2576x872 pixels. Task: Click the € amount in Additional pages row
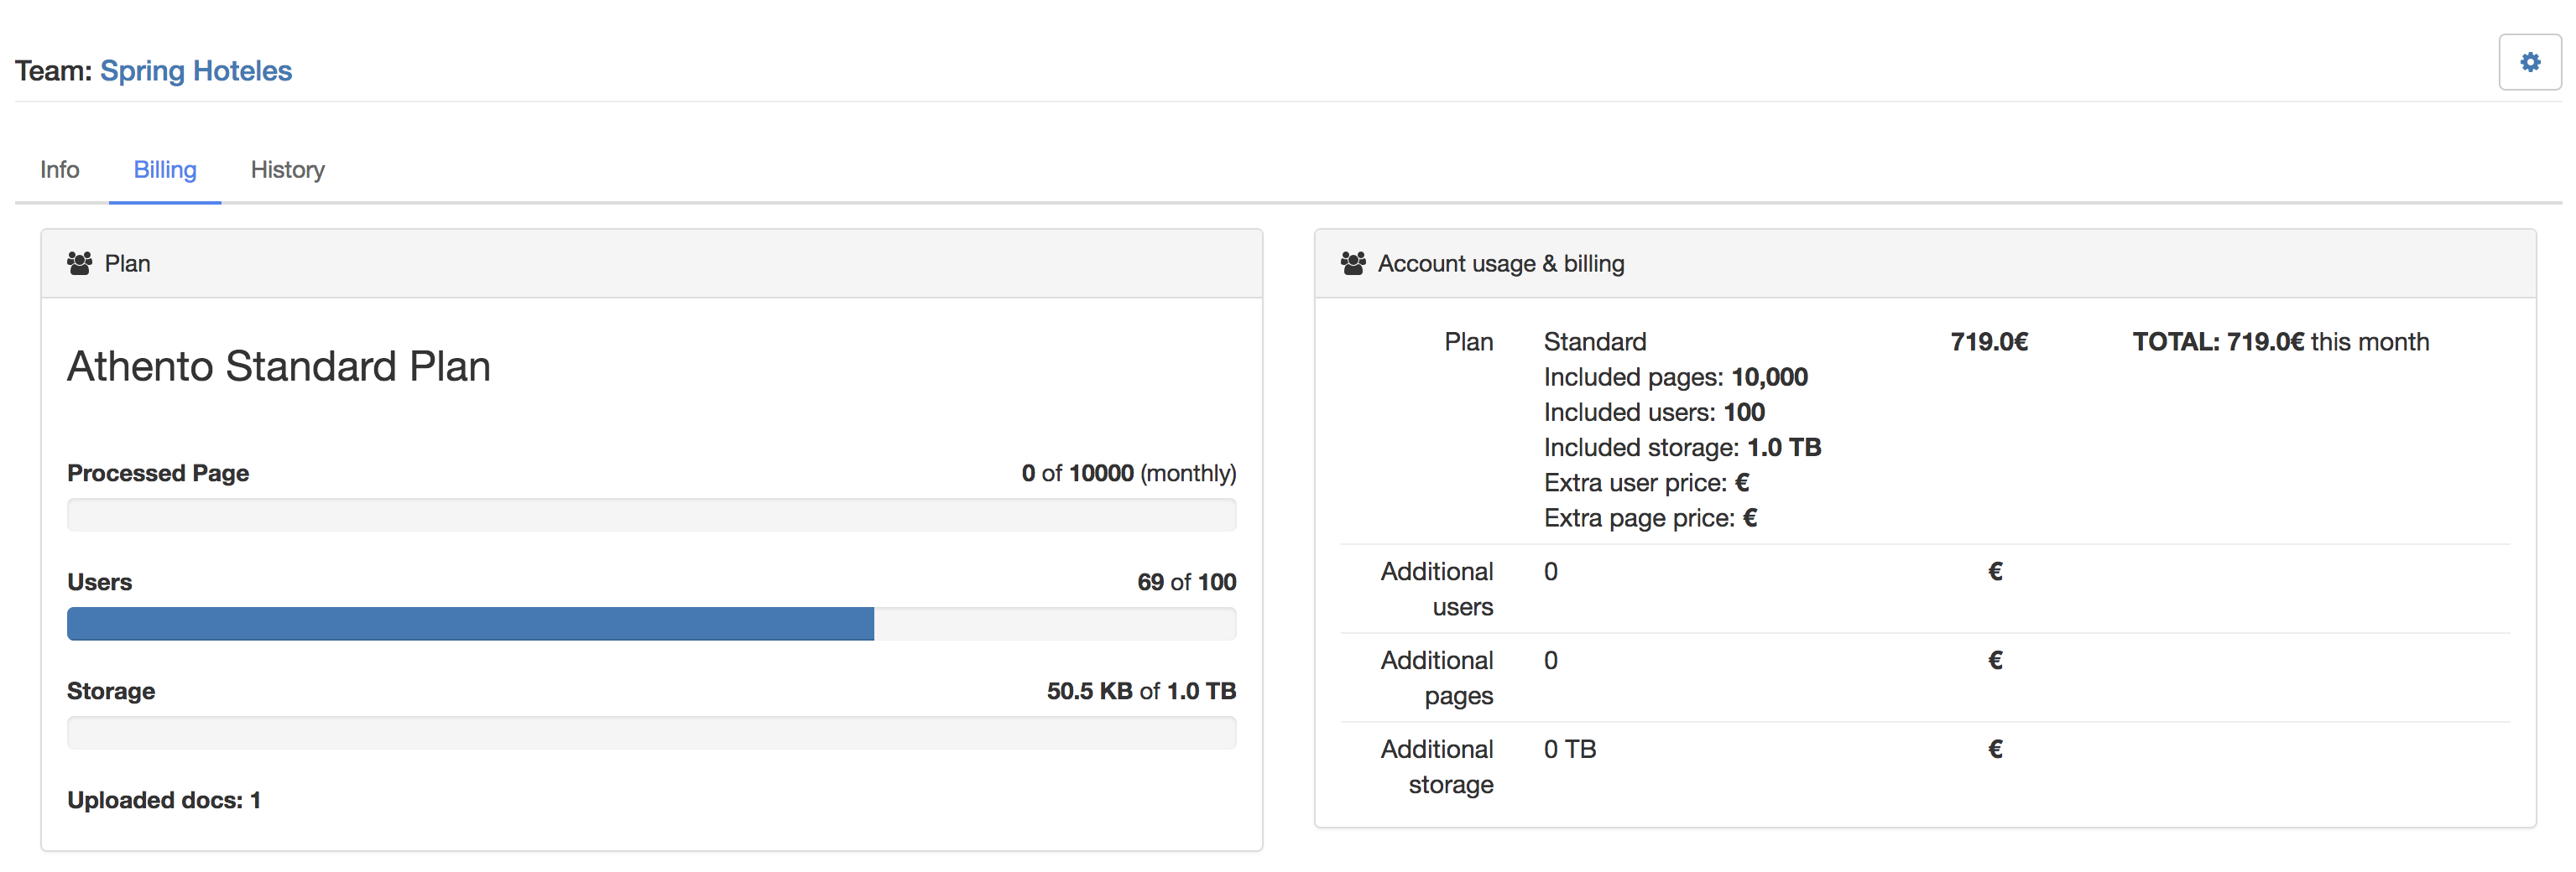tap(1995, 662)
